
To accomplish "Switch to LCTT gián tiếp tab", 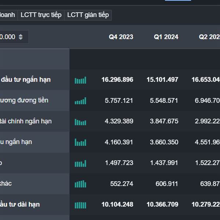I will click(88, 15).
